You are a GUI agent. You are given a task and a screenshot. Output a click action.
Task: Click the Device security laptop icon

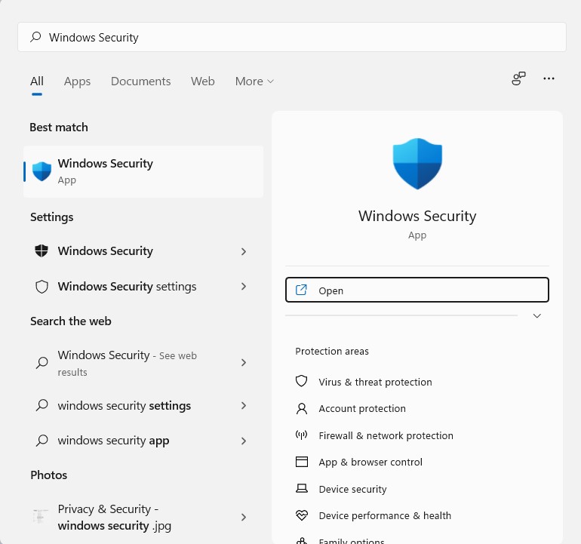coord(302,489)
